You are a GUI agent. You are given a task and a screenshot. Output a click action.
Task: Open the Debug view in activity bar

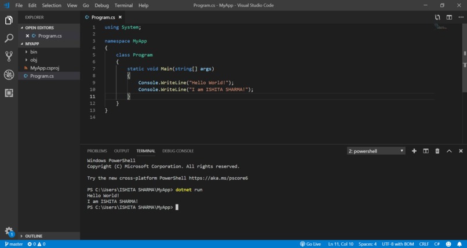(9, 75)
